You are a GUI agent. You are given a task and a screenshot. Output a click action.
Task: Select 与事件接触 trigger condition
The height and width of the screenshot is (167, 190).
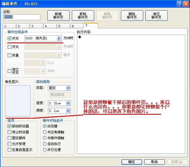[x=45, y=138]
